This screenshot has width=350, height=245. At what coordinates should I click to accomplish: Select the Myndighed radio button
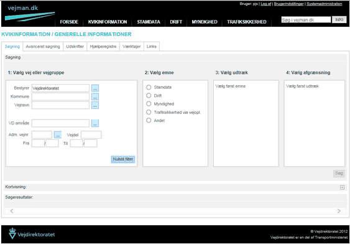click(x=149, y=104)
